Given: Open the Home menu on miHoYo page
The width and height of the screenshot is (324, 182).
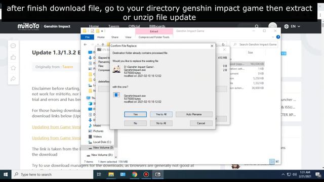Looking at the screenshot, I should pyautogui.click(x=94, y=26).
